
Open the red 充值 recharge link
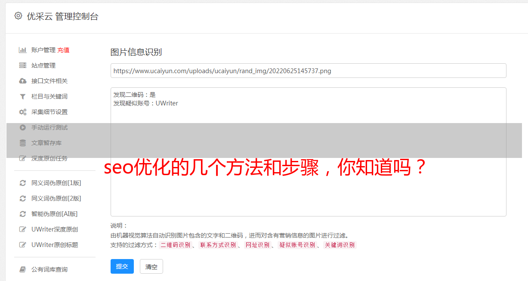[63, 50]
